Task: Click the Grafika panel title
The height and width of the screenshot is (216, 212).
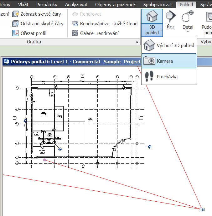Action: pyautogui.click(x=34, y=42)
